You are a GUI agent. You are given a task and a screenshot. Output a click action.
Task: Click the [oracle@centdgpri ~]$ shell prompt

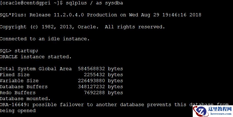coord(31,3)
